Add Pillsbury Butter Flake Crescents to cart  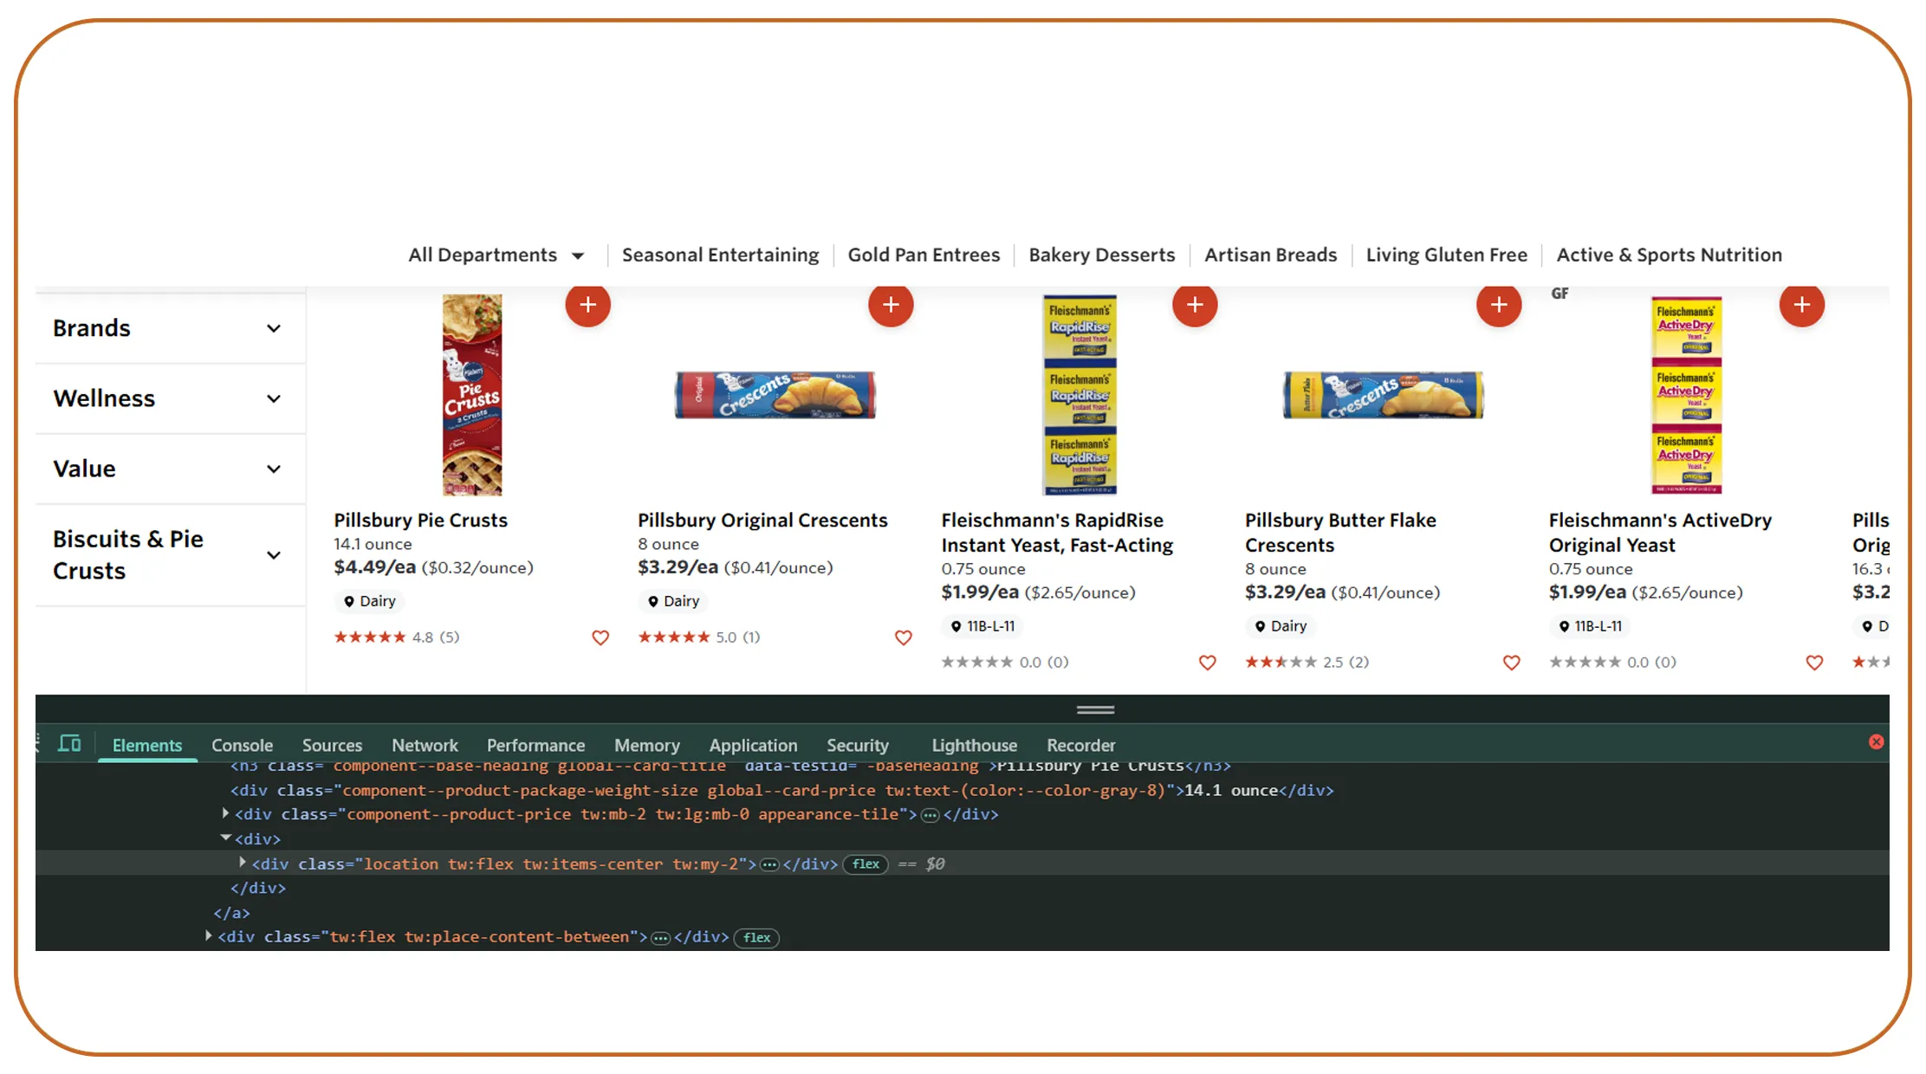click(1499, 305)
